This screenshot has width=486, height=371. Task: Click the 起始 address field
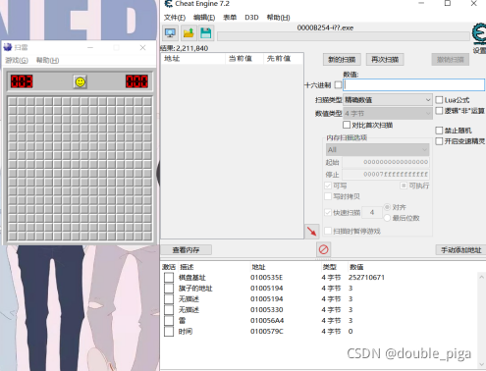tap(386, 162)
